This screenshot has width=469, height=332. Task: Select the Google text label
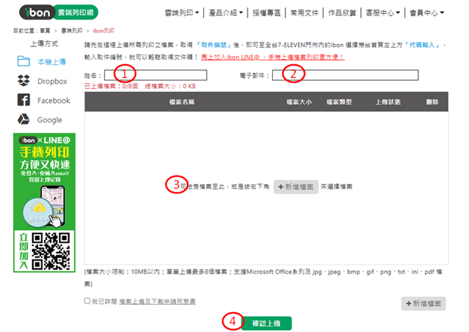pyautogui.click(x=50, y=120)
